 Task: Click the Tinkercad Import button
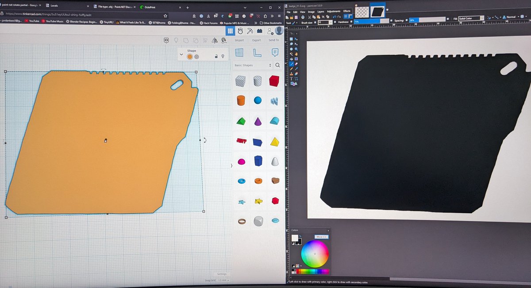(239, 40)
